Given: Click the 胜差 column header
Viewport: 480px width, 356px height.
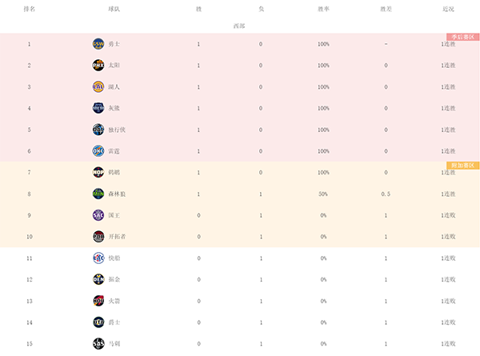Looking at the screenshot, I should pyautogui.click(x=386, y=10).
